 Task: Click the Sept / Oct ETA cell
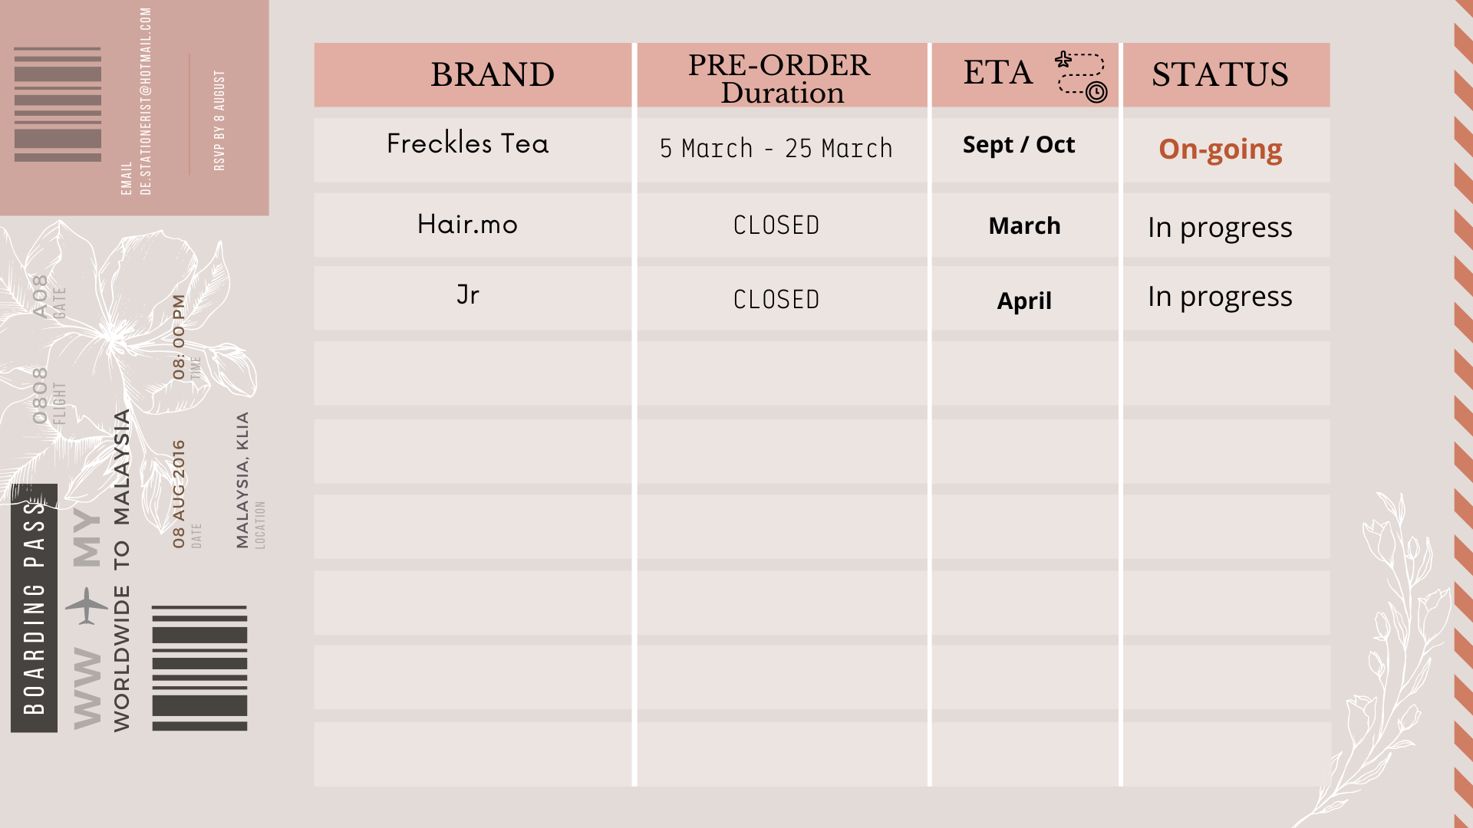1025,149
